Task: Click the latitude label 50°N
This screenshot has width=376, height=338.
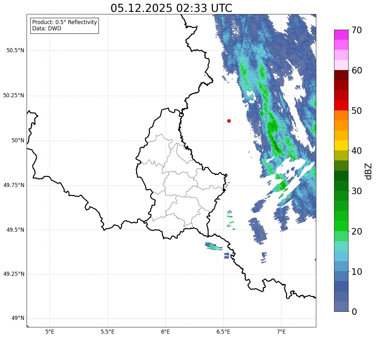Action: point(18,140)
